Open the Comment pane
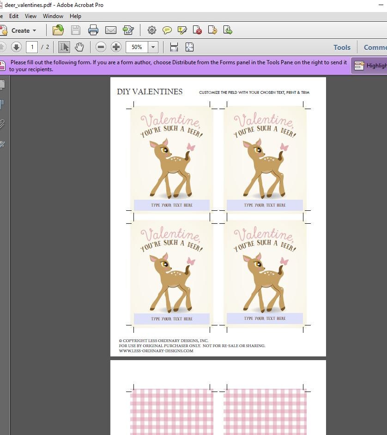This screenshot has width=387, height=435. [x=375, y=48]
